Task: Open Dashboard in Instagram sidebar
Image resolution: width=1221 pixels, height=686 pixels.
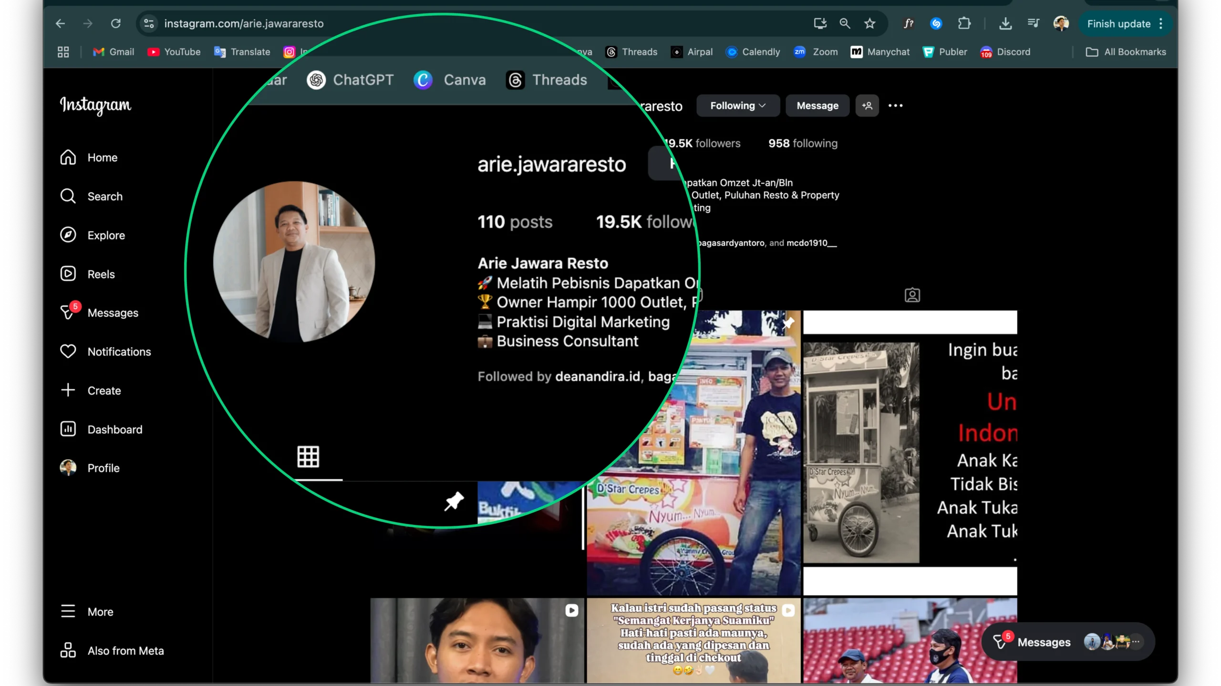Action: click(101, 429)
